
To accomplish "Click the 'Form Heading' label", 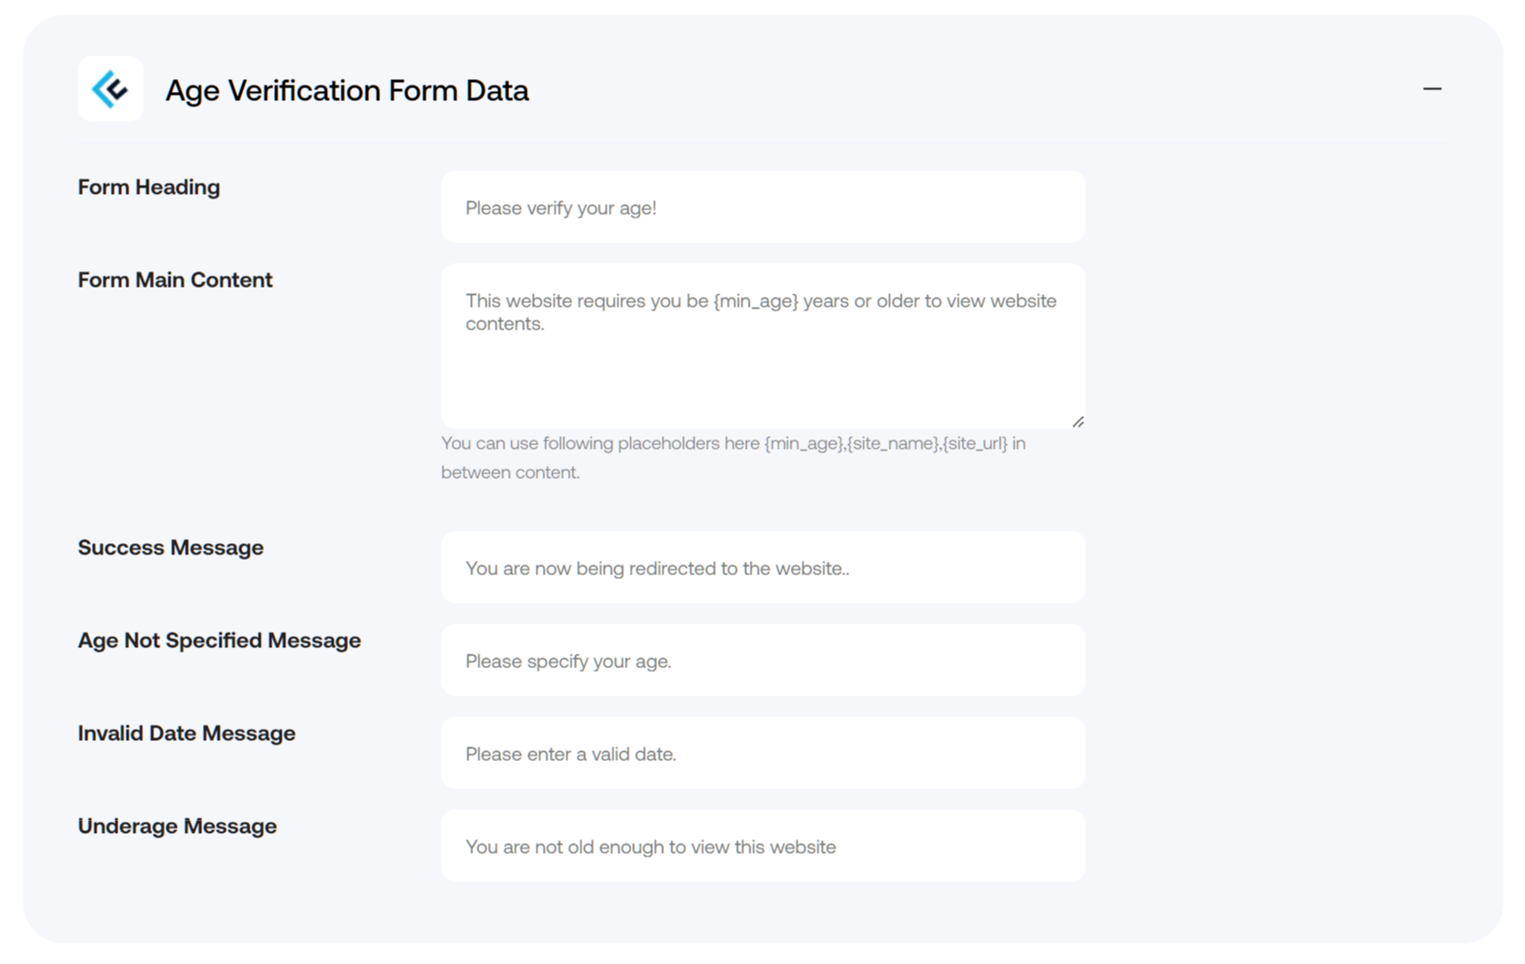I will pos(148,187).
